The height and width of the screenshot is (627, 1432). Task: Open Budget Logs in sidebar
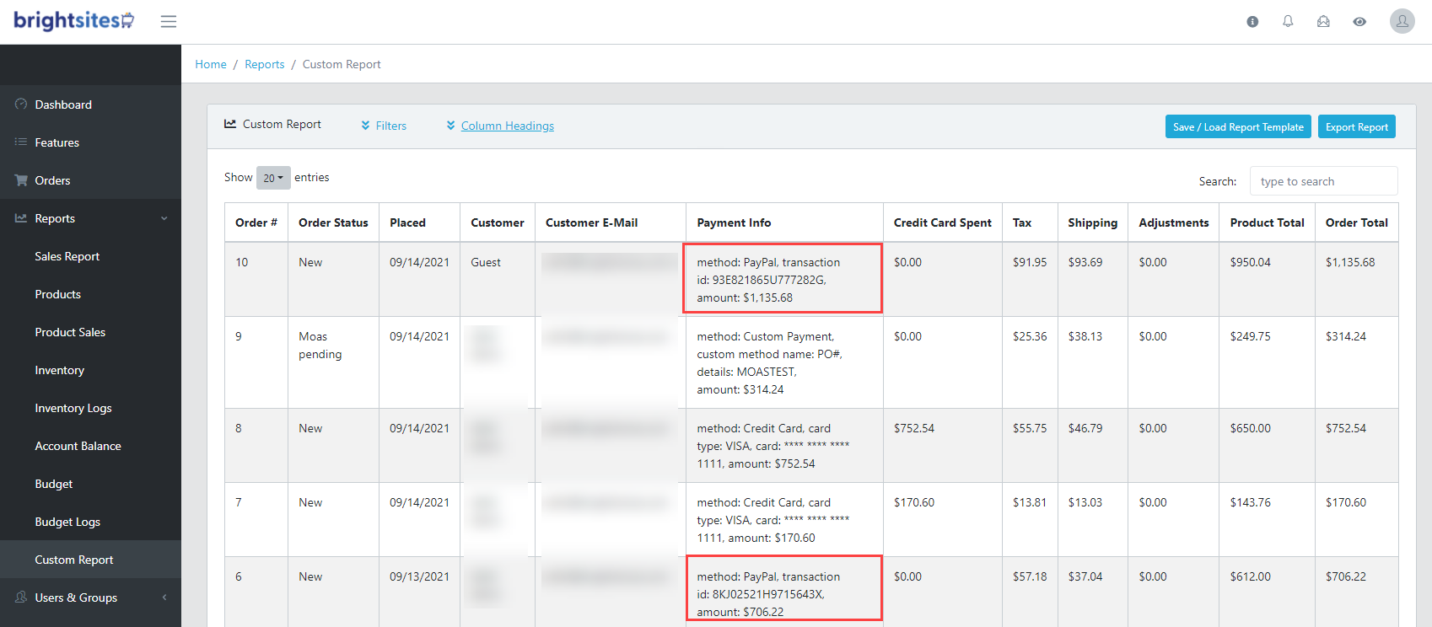click(x=67, y=522)
